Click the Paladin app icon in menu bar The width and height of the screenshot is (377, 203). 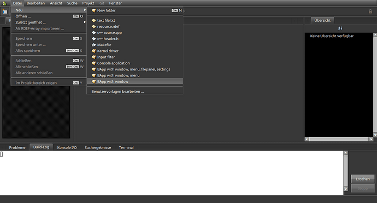pyautogui.click(x=4, y=3)
